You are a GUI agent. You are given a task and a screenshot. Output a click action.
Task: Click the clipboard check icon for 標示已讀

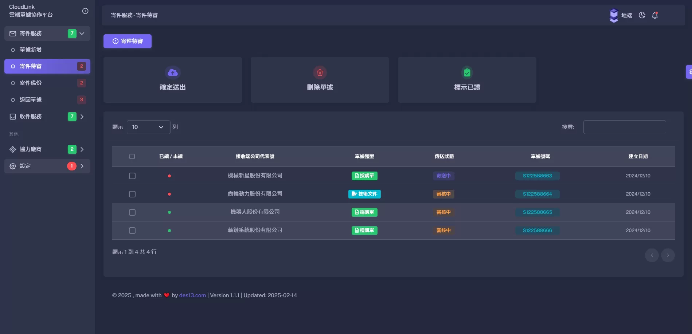[x=467, y=72]
